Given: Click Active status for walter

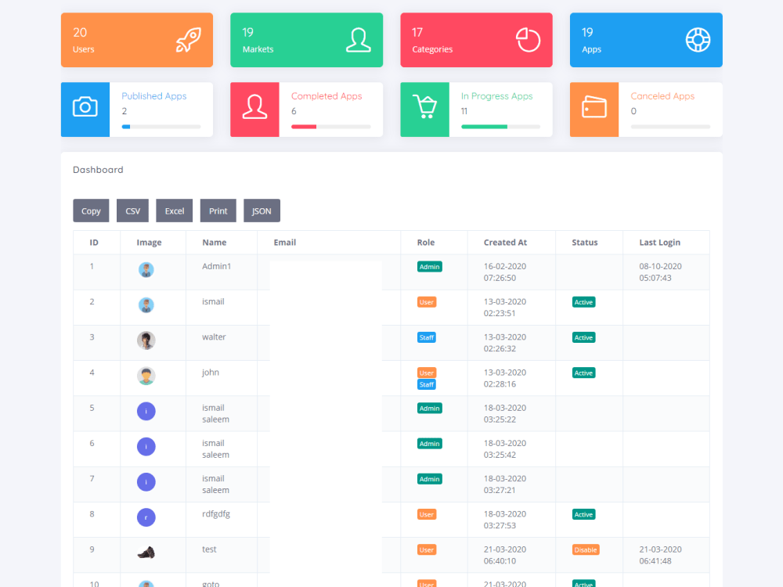Looking at the screenshot, I should click(x=583, y=338).
